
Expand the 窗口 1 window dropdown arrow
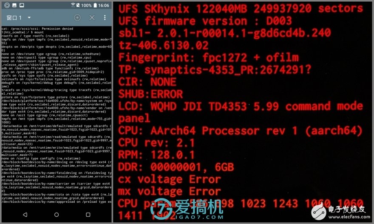click(29, 17)
